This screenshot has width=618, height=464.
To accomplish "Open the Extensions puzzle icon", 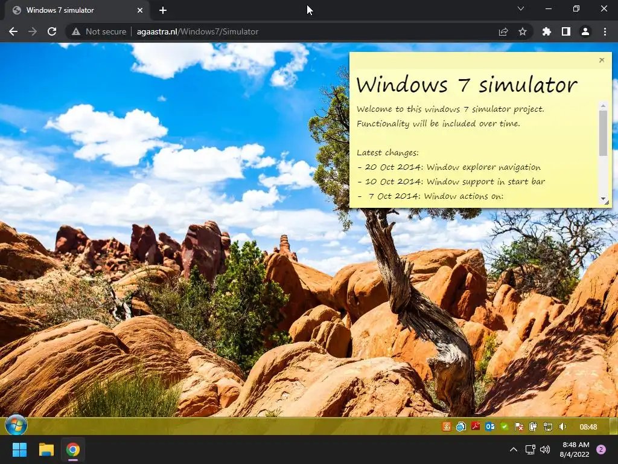I will pyautogui.click(x=547, y=31).
